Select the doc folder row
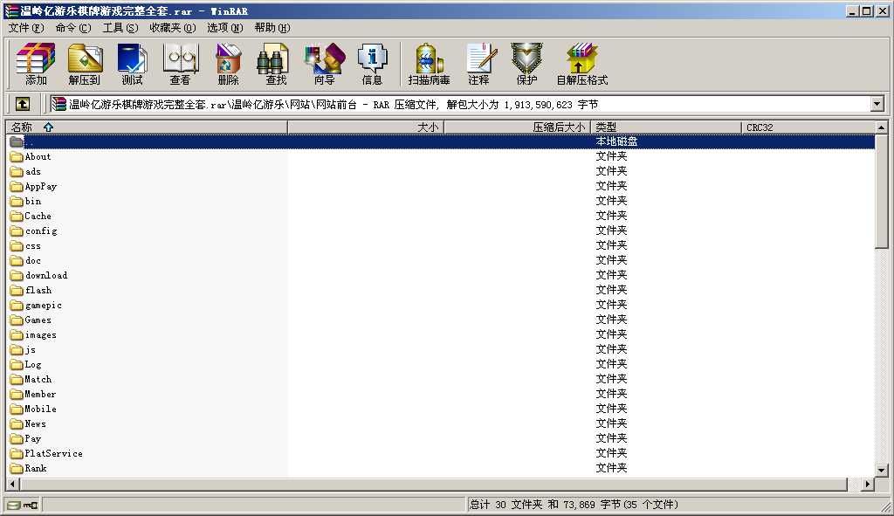894x516 pixels. 441,260
